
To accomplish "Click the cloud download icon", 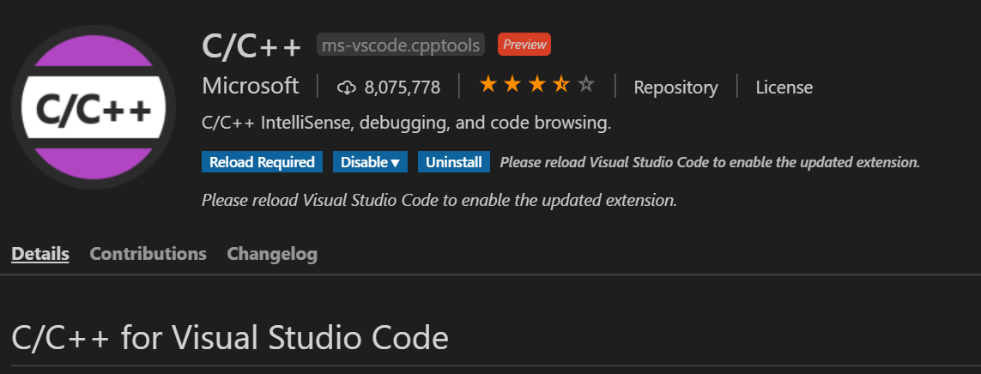I will 346,87.
